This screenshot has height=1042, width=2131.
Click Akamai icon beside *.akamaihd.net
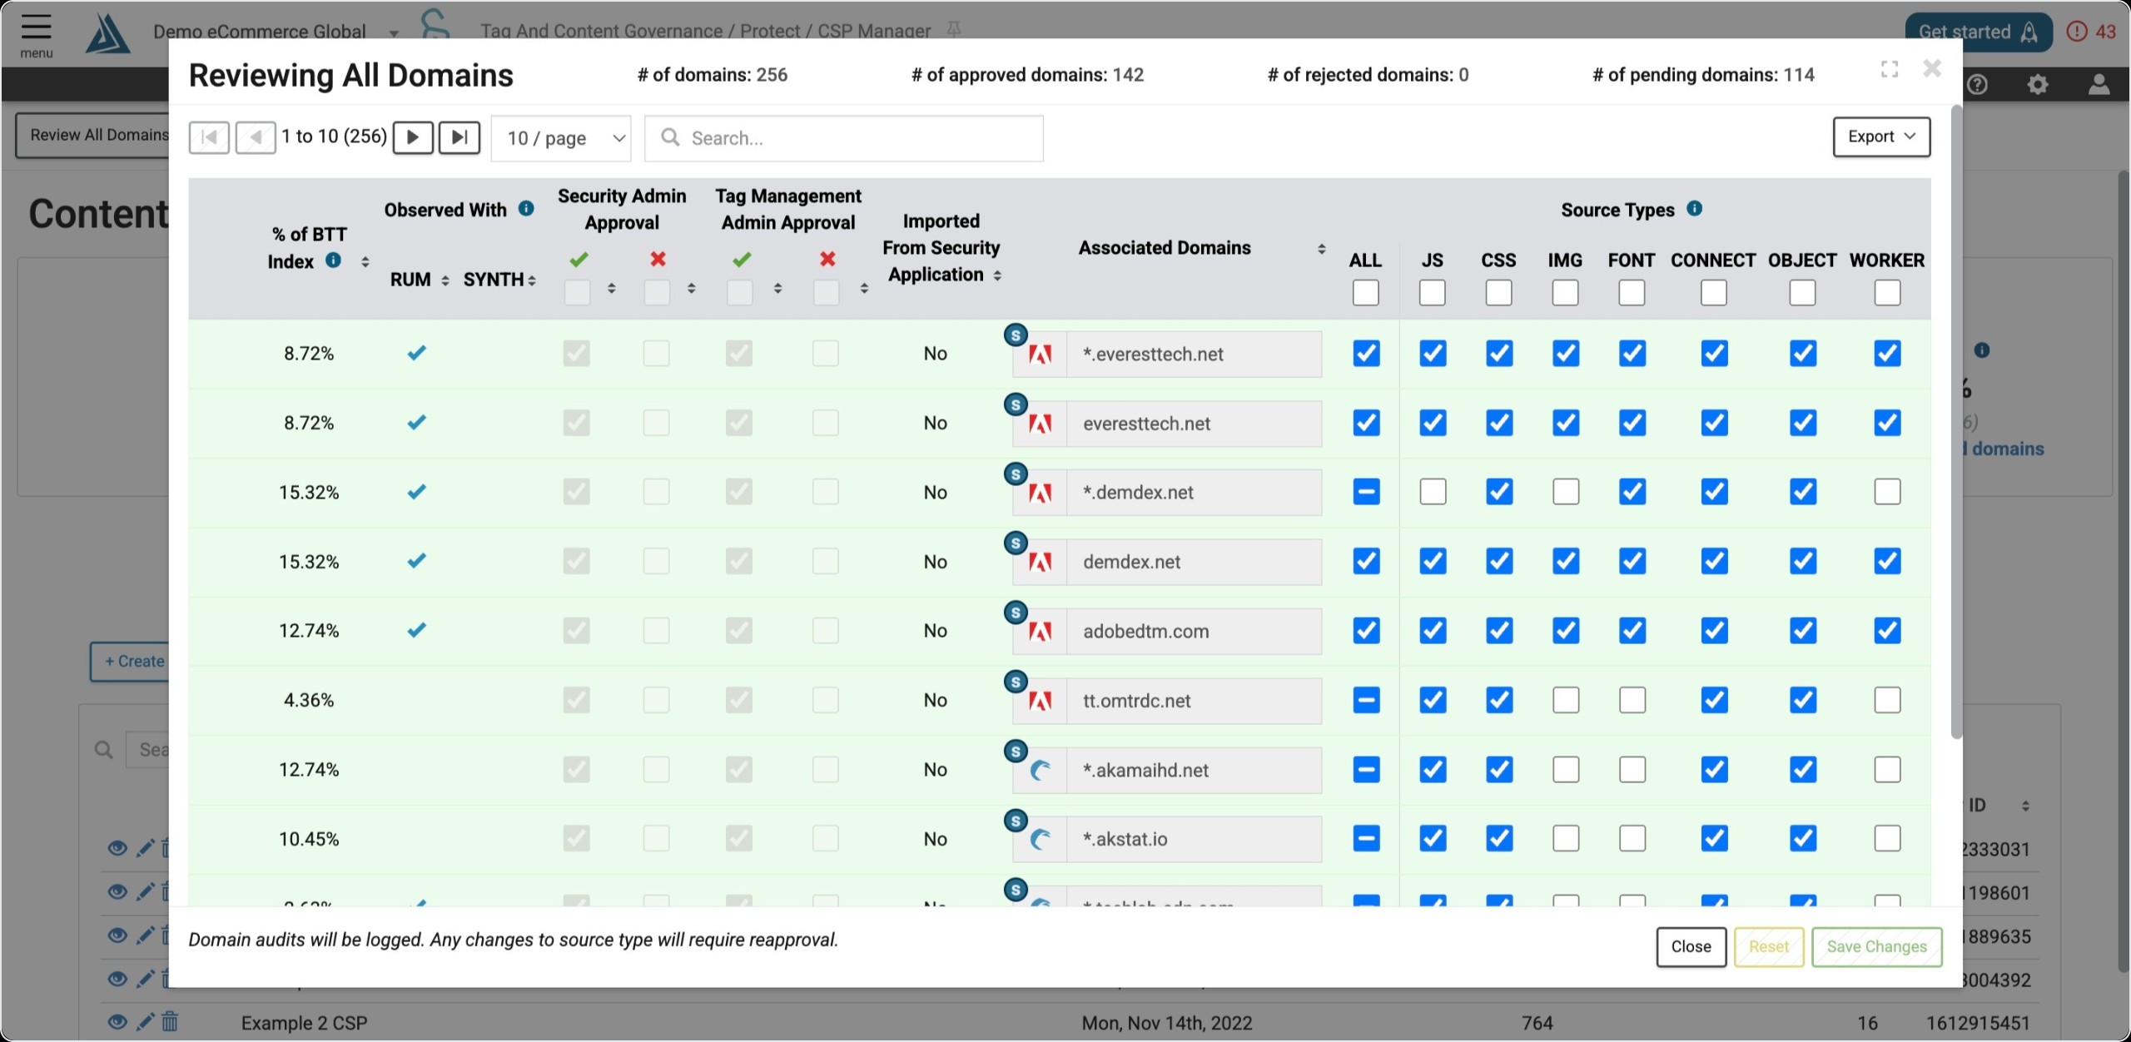coord(1040,771)
